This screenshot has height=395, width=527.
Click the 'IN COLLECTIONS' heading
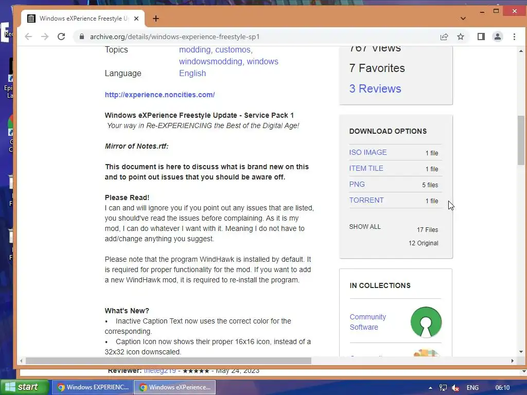380,285
